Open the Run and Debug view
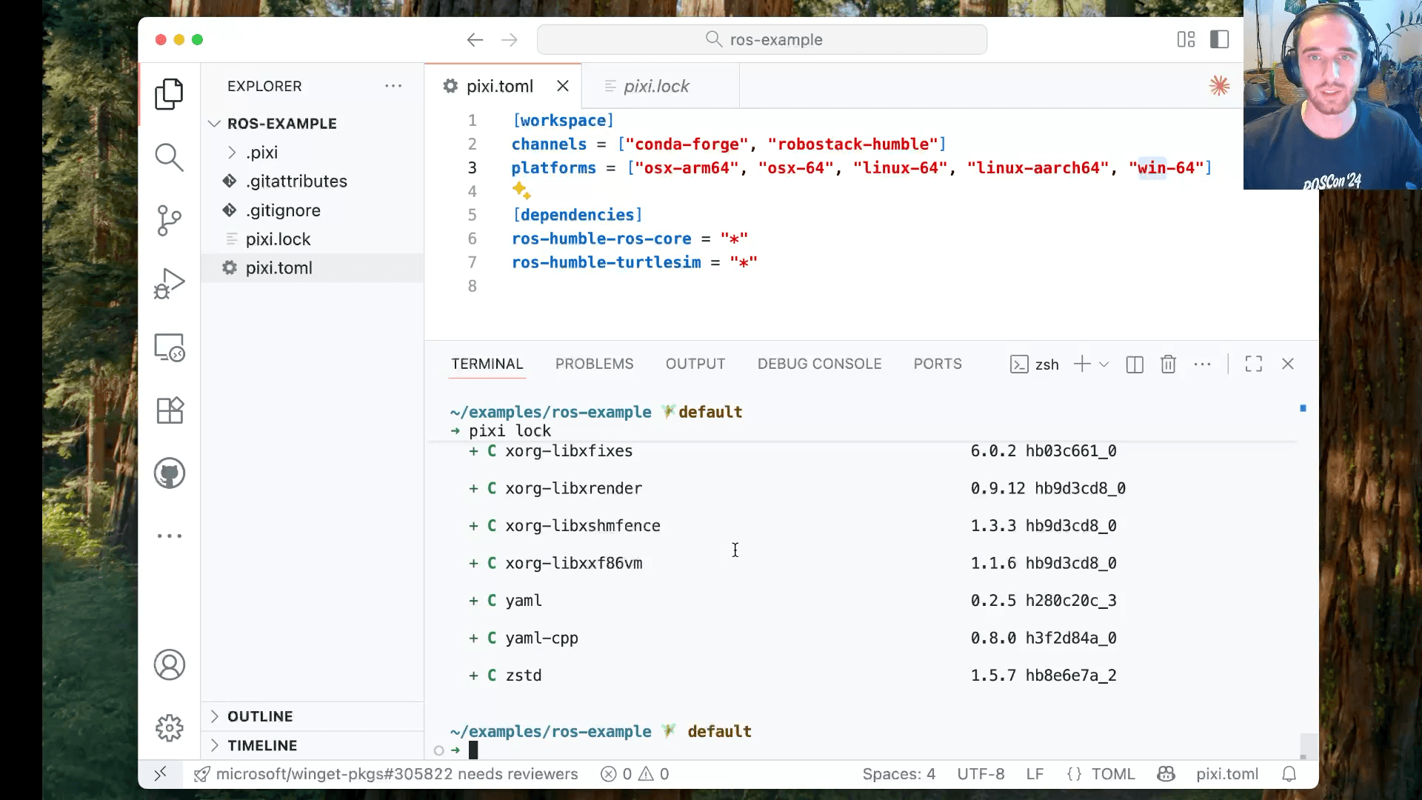The height and width of the screenshot is (800, 1422). pos(169,284)
